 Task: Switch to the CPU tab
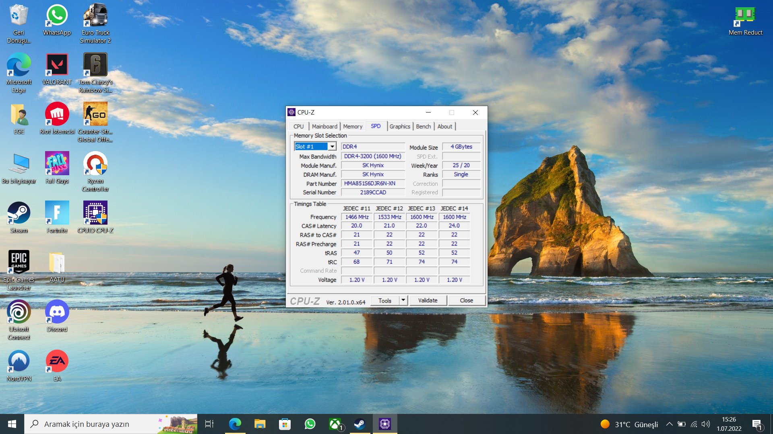(298, 126)
